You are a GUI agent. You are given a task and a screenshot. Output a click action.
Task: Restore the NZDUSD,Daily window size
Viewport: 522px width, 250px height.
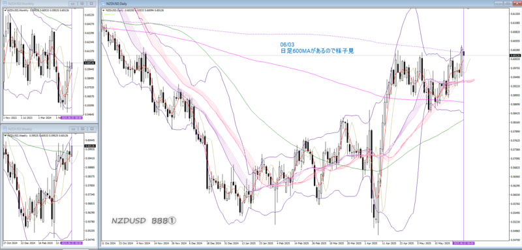coord(508,3)
